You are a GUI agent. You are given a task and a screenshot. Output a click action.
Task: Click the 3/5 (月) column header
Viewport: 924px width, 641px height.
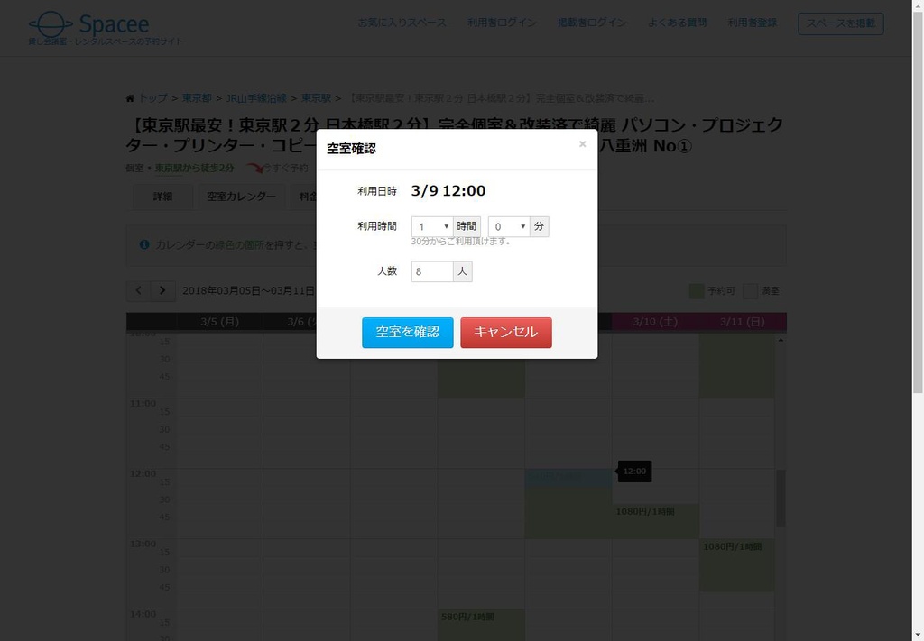tap(220, 322)
